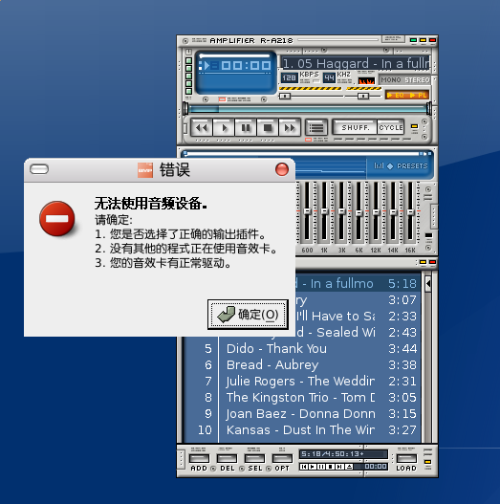The height and width of the screenshot is (504, 500).
Task: Skip to the previous track
Action: tap(202, 128)
